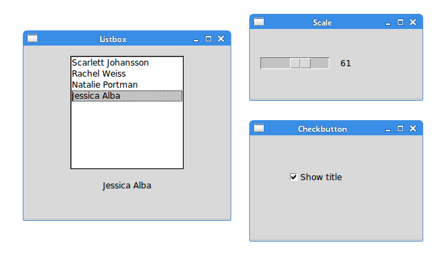This screenshot has width=446, height=263.
Task: Minimize the Listbox window
Action: point(195,39)
